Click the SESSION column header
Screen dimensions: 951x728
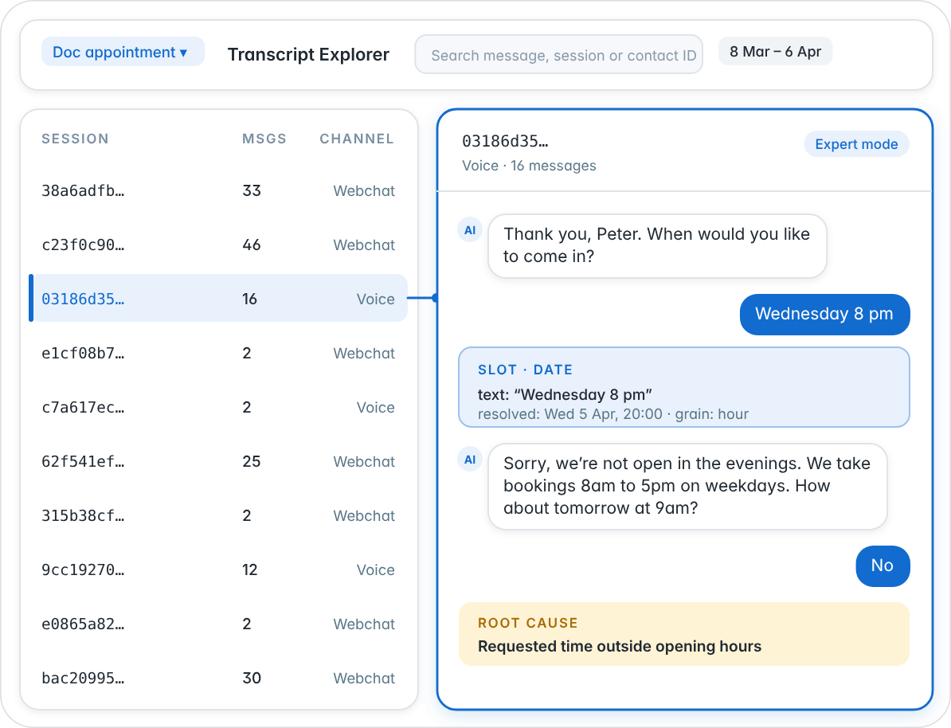[75, 139]
